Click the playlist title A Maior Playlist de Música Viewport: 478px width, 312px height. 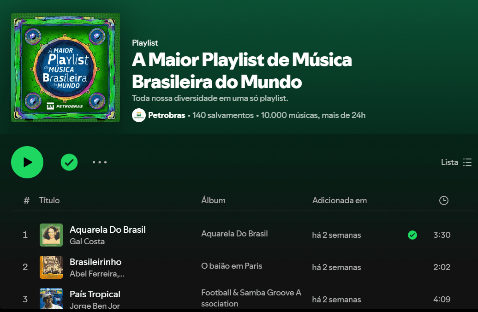[x=242, y=59]
